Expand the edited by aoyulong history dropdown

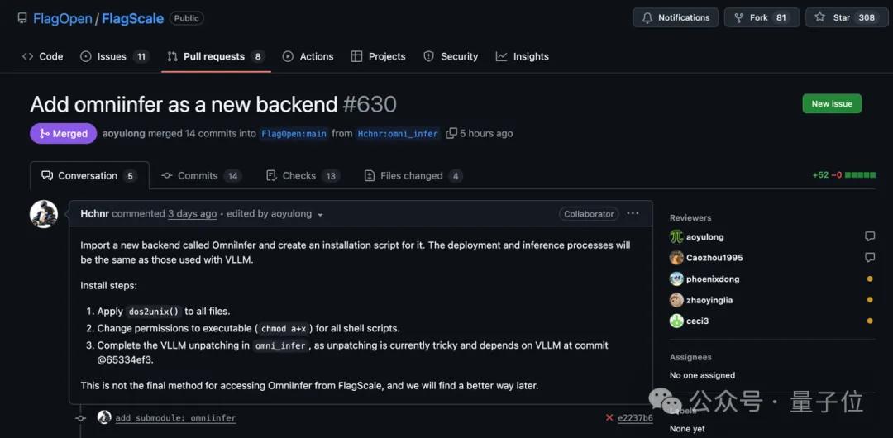[320, 215]
